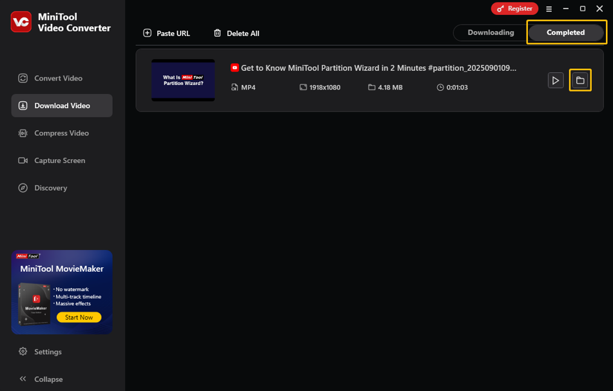Click the Paste URL button

(x=166, y=33)
